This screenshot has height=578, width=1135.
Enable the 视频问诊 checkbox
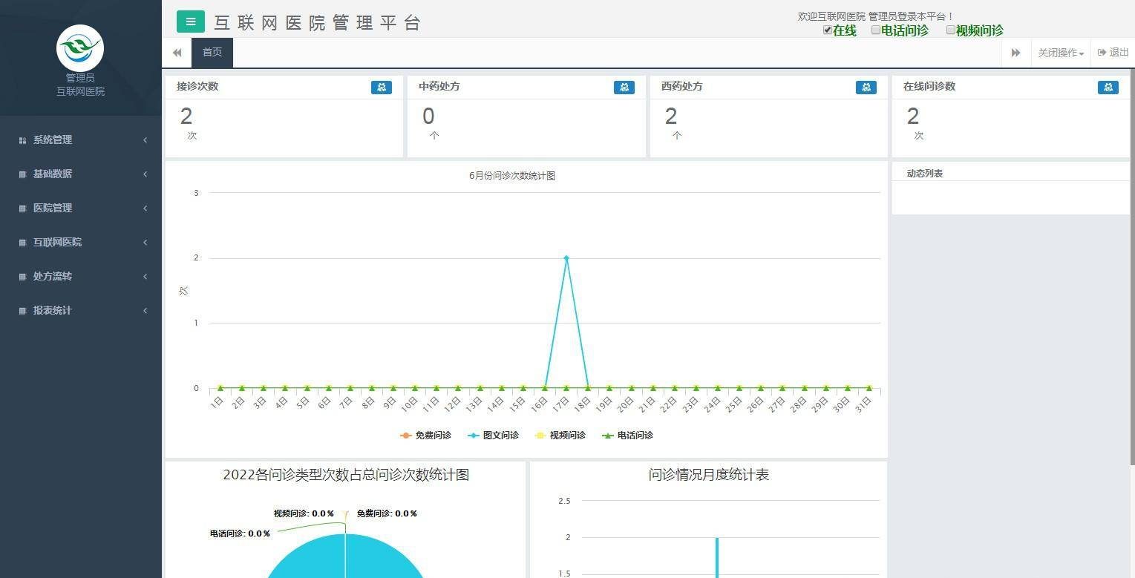pyautogui.click(x=950, y=30)
